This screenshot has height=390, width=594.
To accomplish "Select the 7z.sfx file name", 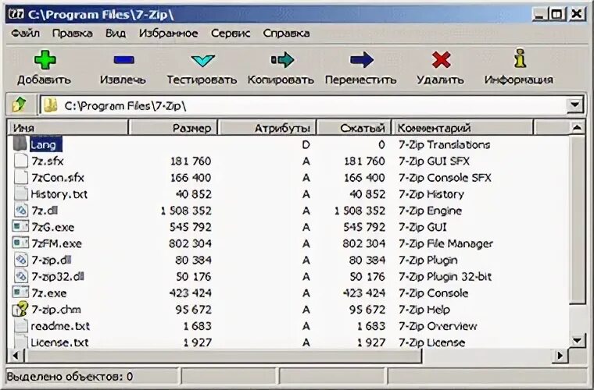I will [48, 161].
